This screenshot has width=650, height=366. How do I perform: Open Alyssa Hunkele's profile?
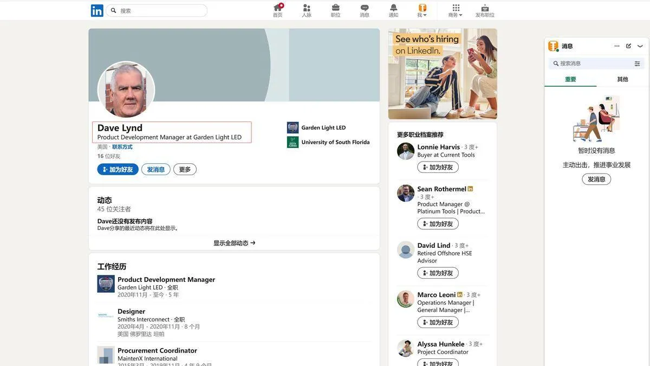(441, 344)
